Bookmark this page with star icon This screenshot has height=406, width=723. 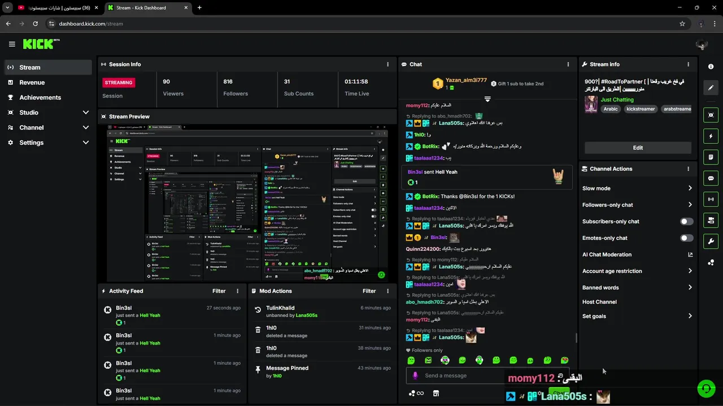pos(682,24)
